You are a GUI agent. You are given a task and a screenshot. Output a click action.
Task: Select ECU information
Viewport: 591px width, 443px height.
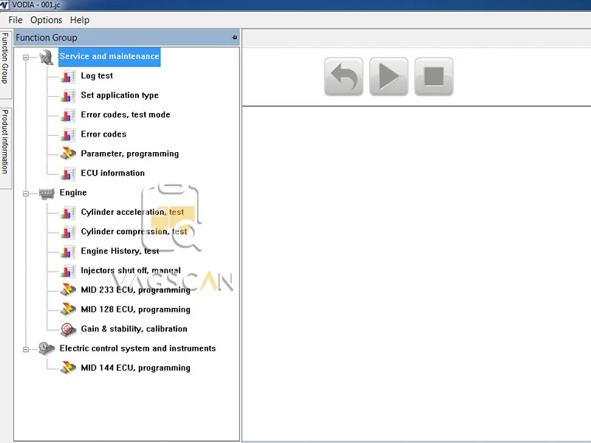[x=113, y=173]
